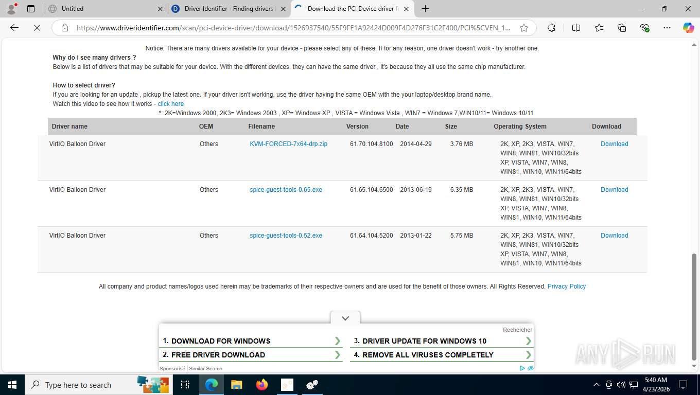Show hidden system tray icons
Viewport: 700px width, 395px height.
(597, 385)
